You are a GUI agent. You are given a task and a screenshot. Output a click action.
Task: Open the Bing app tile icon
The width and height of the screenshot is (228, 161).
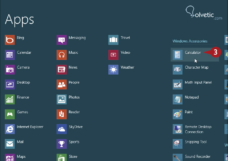10,40
